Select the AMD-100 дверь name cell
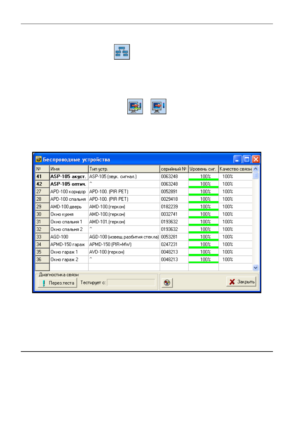This screenshot has width=301, height=426. coord(69,207)
